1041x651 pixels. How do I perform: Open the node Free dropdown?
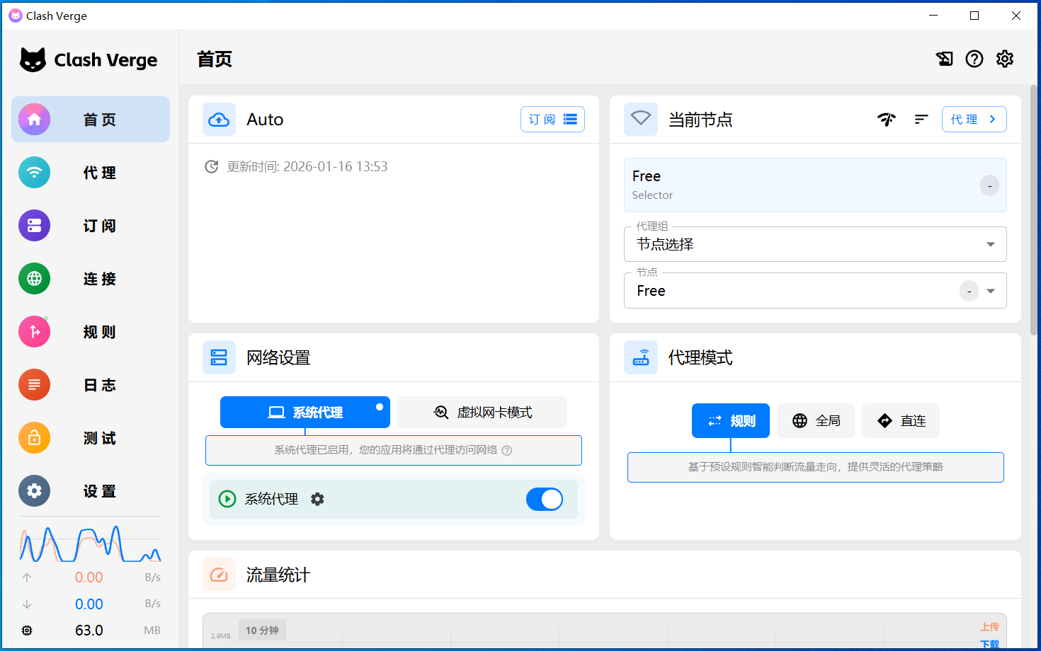[991, 291]
